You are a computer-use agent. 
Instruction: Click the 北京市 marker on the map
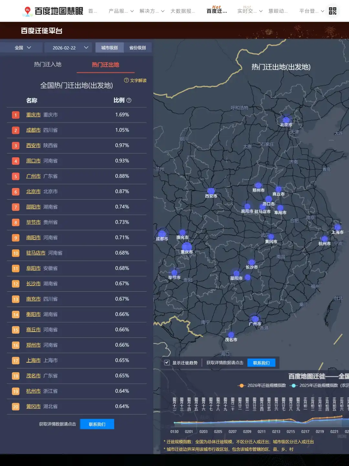(286, 120)
